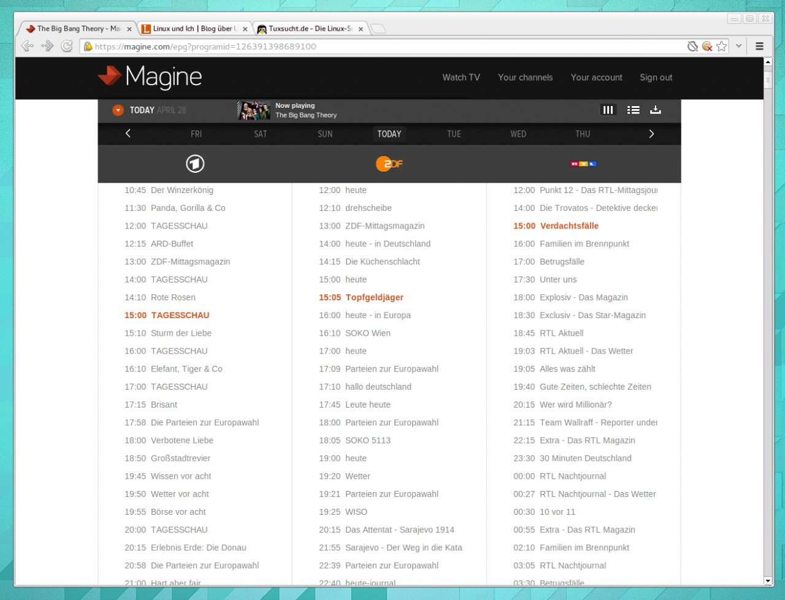Open the orange TODAY date dropdown
The height and width of the screenshot is (600, 785).
tap(118, 110)
